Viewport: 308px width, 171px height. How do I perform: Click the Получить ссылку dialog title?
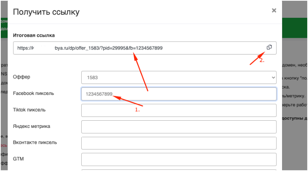46,12
